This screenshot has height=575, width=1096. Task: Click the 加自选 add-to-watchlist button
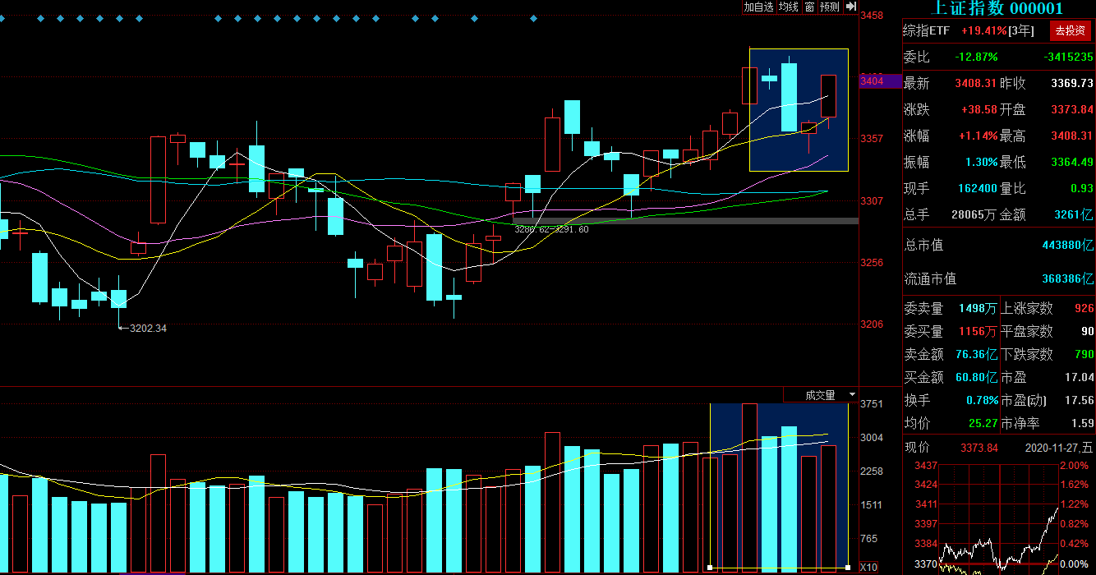758,7
